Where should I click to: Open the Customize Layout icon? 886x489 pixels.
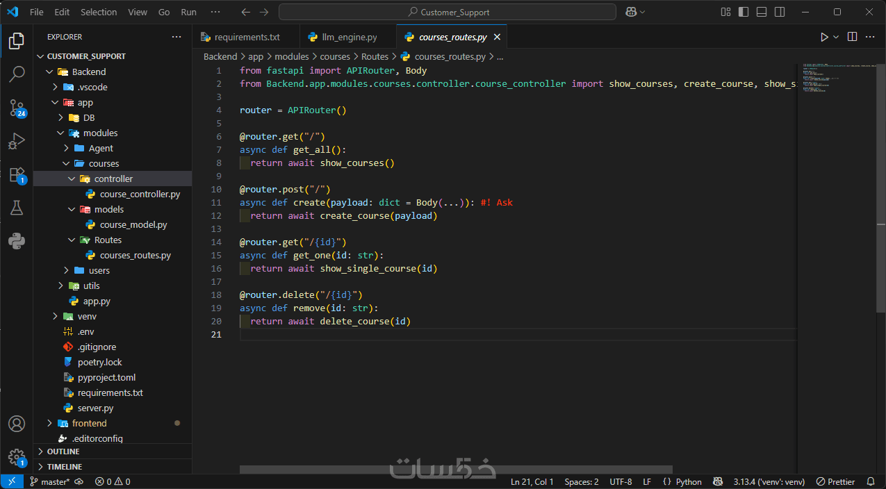click(725, 12)
